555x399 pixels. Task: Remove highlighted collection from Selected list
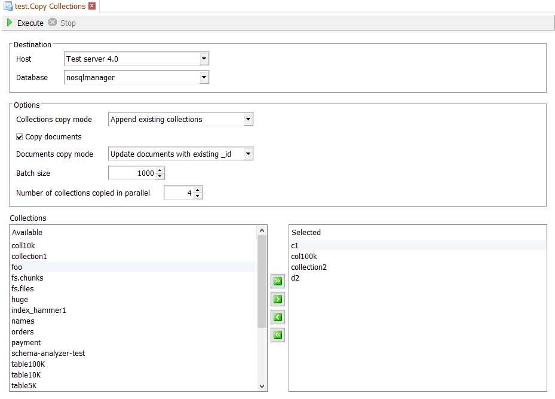coord(278,317)
